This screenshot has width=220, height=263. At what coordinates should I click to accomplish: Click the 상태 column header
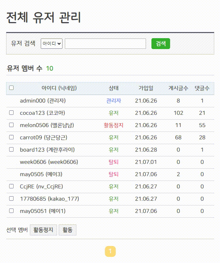coord(113,88)
